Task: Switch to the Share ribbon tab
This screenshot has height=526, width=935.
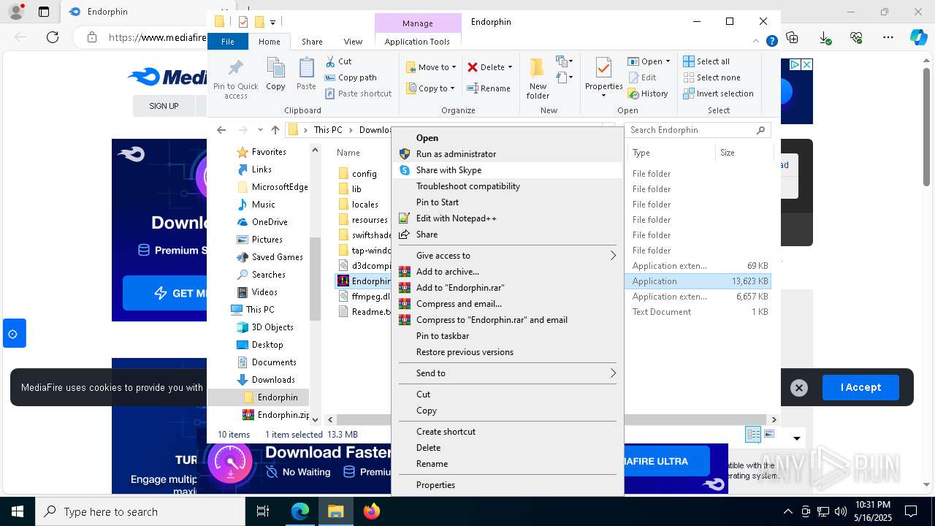Action: 312,42
